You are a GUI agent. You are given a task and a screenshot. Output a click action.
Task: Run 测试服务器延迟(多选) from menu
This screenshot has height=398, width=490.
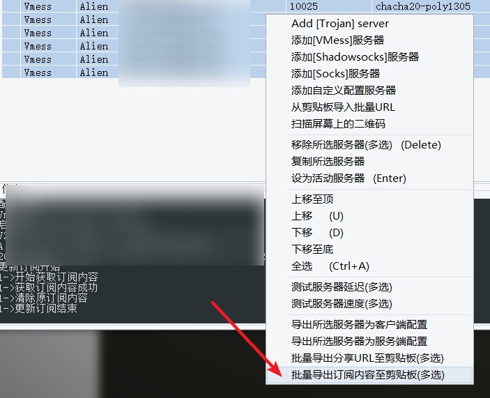(369, 287)
